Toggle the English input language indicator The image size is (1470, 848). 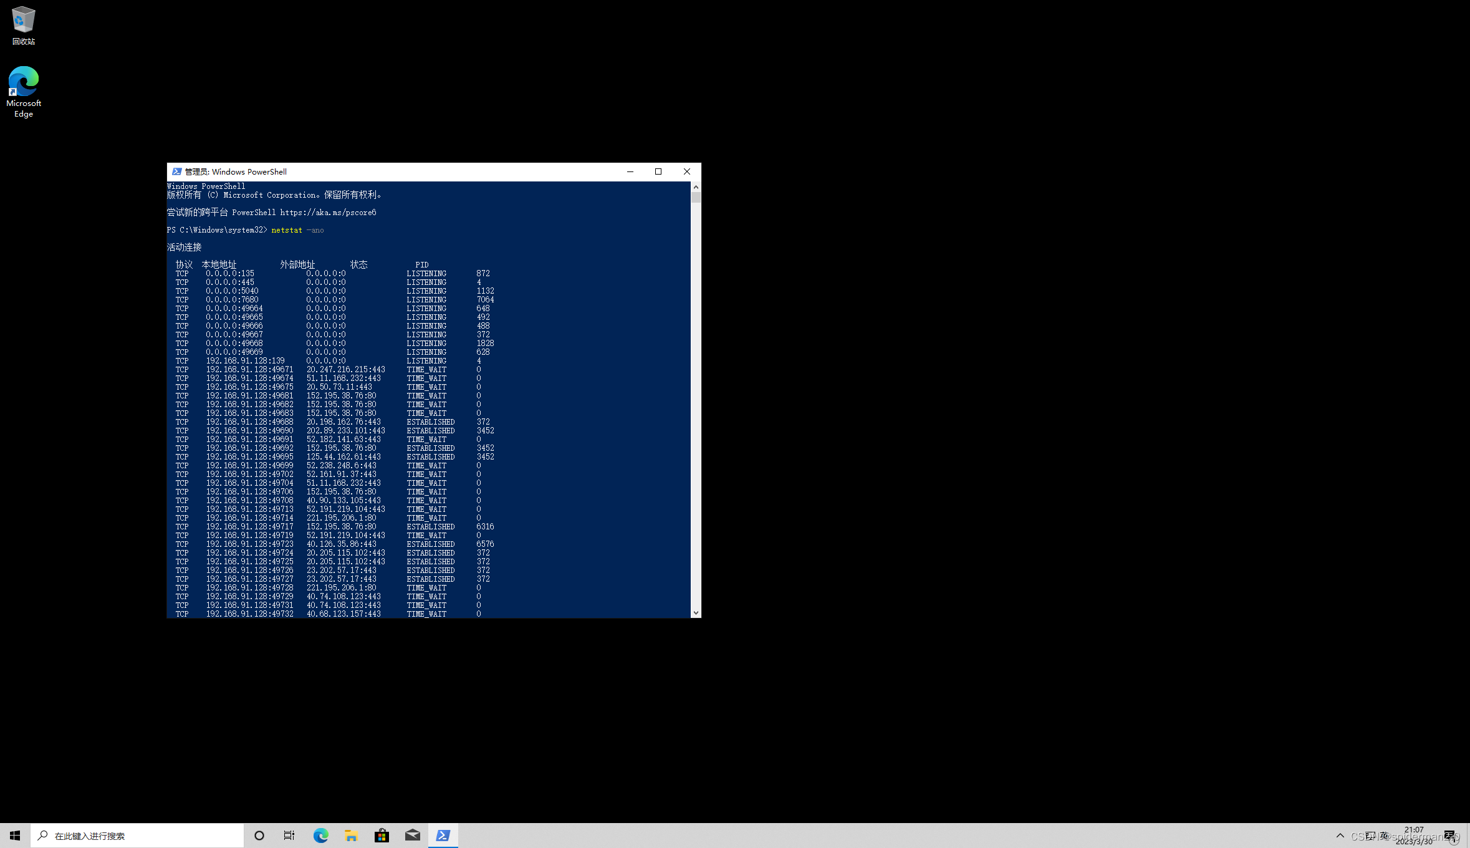(x=1385, y=836)
